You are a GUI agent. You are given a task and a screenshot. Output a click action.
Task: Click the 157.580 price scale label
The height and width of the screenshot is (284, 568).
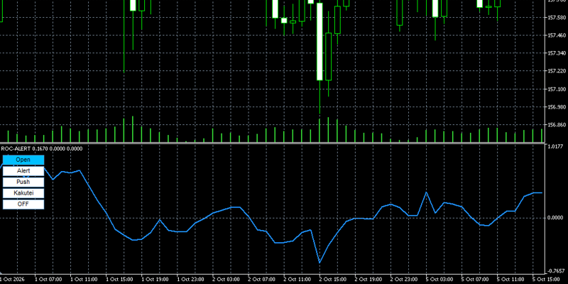tap(557, 17)
